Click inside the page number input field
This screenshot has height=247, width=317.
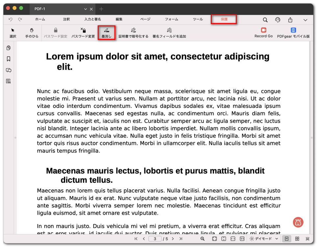click(155, 239)
